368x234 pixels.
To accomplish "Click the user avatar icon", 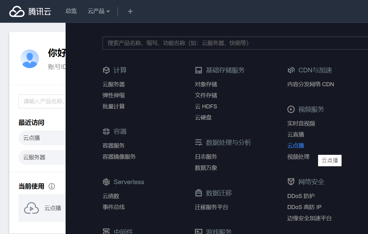I will tap(30, 58).
